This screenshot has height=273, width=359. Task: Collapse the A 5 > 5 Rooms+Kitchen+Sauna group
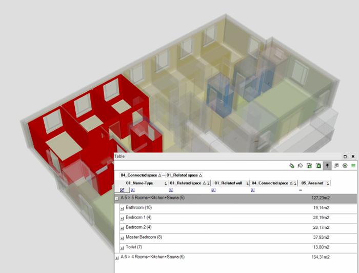tap(116, 199)
